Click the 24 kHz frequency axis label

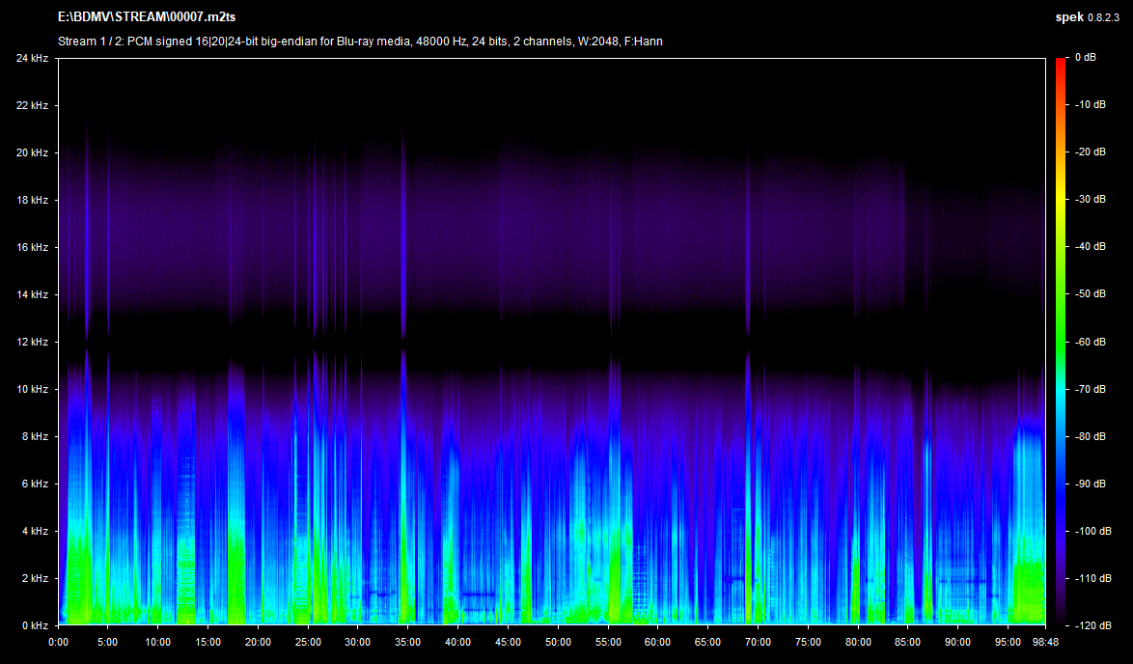click(32, 58)
